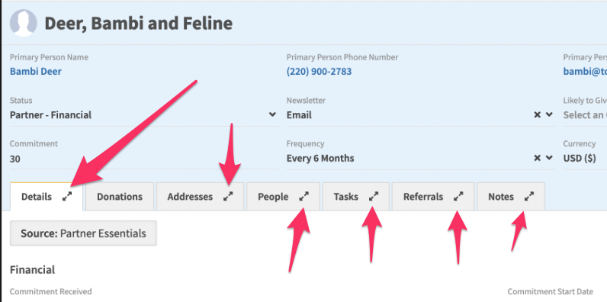The width and height of the screenshot is (607, 302).
Task: Open the Referrals tab
Action: click(x=423, y=197)
